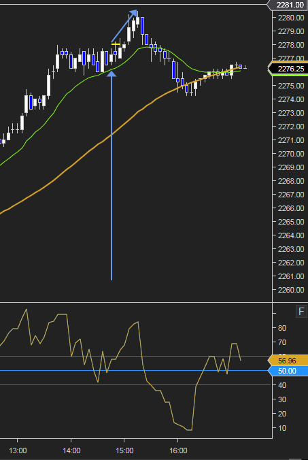Click the 2263.00 price axis label
This screenshot has width=308, height=460.
[x=291, y=249]
